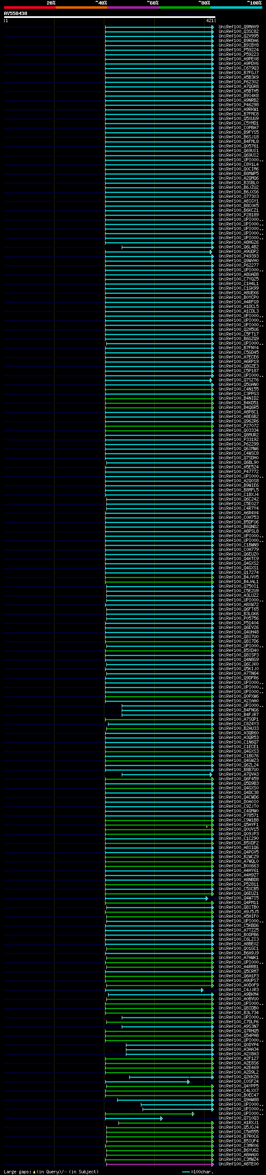Click the orange ~40% identity color bar
Viewport: 266px width, 1175px height.
coord(81,8)
